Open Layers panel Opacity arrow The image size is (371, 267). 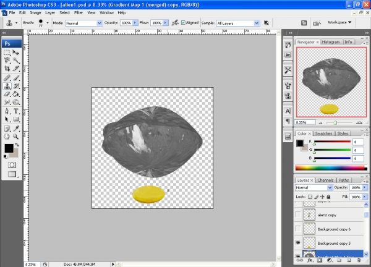364,187
